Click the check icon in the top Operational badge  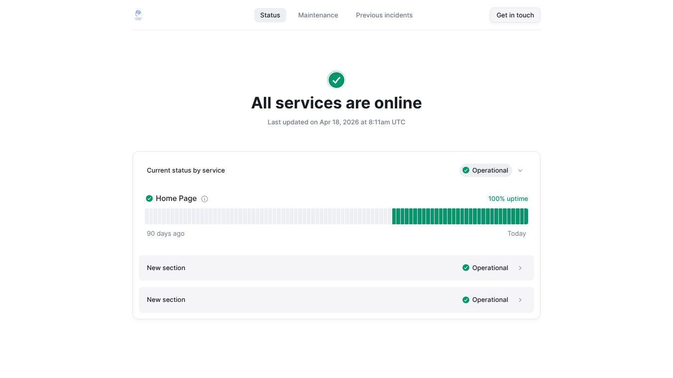[x=466, y=170]
